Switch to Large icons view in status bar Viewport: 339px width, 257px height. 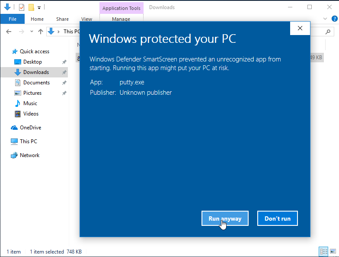tap(333, 251)
